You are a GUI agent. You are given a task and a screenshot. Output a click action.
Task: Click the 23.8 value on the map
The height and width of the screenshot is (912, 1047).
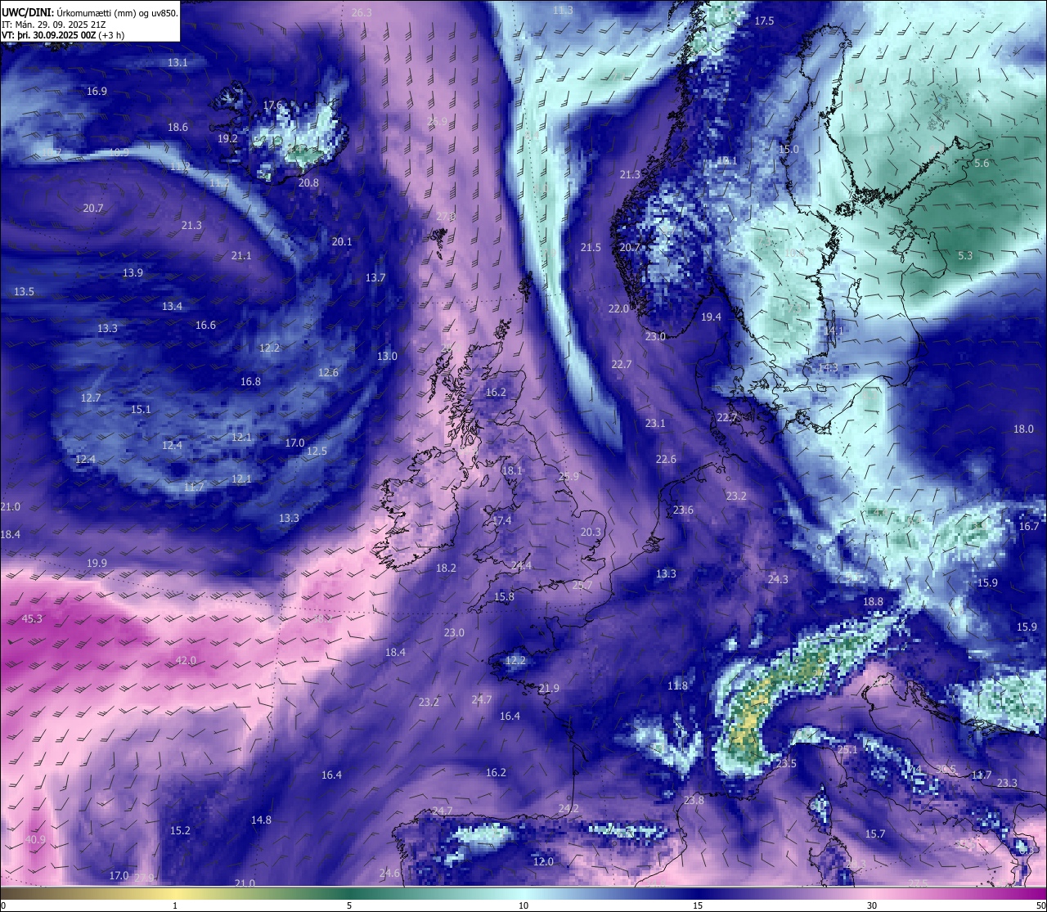point(694,801)
